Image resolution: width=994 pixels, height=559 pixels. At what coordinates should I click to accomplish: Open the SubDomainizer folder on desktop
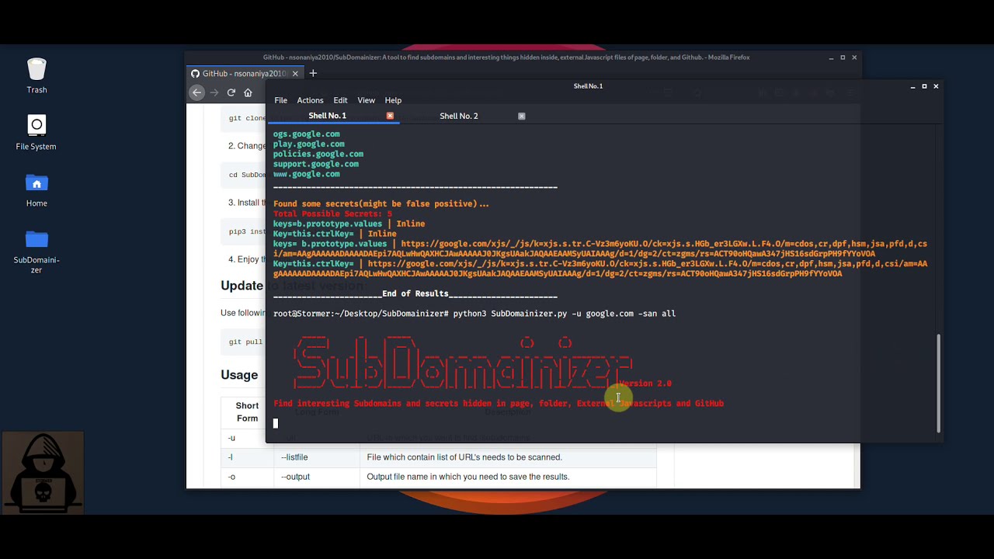tap(36, 252)
